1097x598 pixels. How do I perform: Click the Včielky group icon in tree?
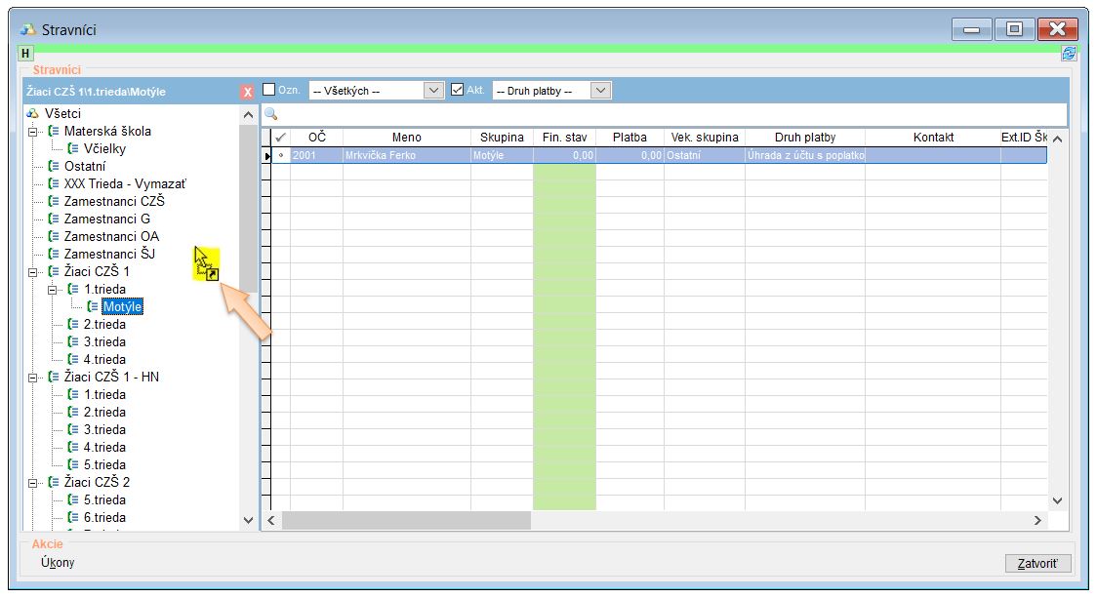click(x=73, y=149)
